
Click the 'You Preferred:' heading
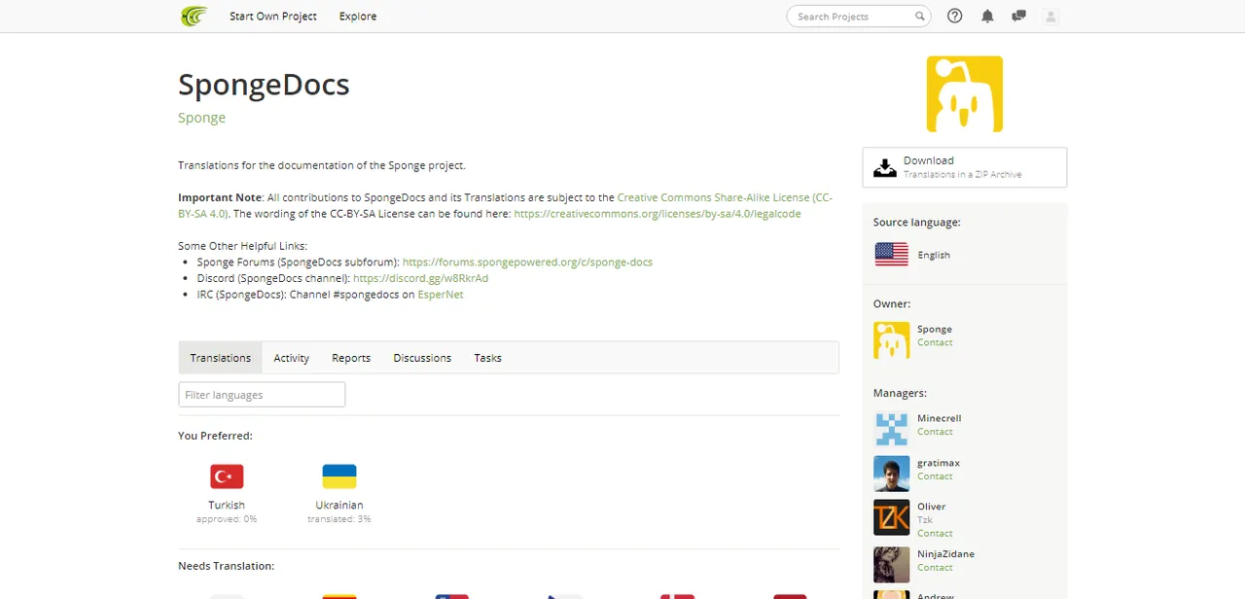click(215, 436)
